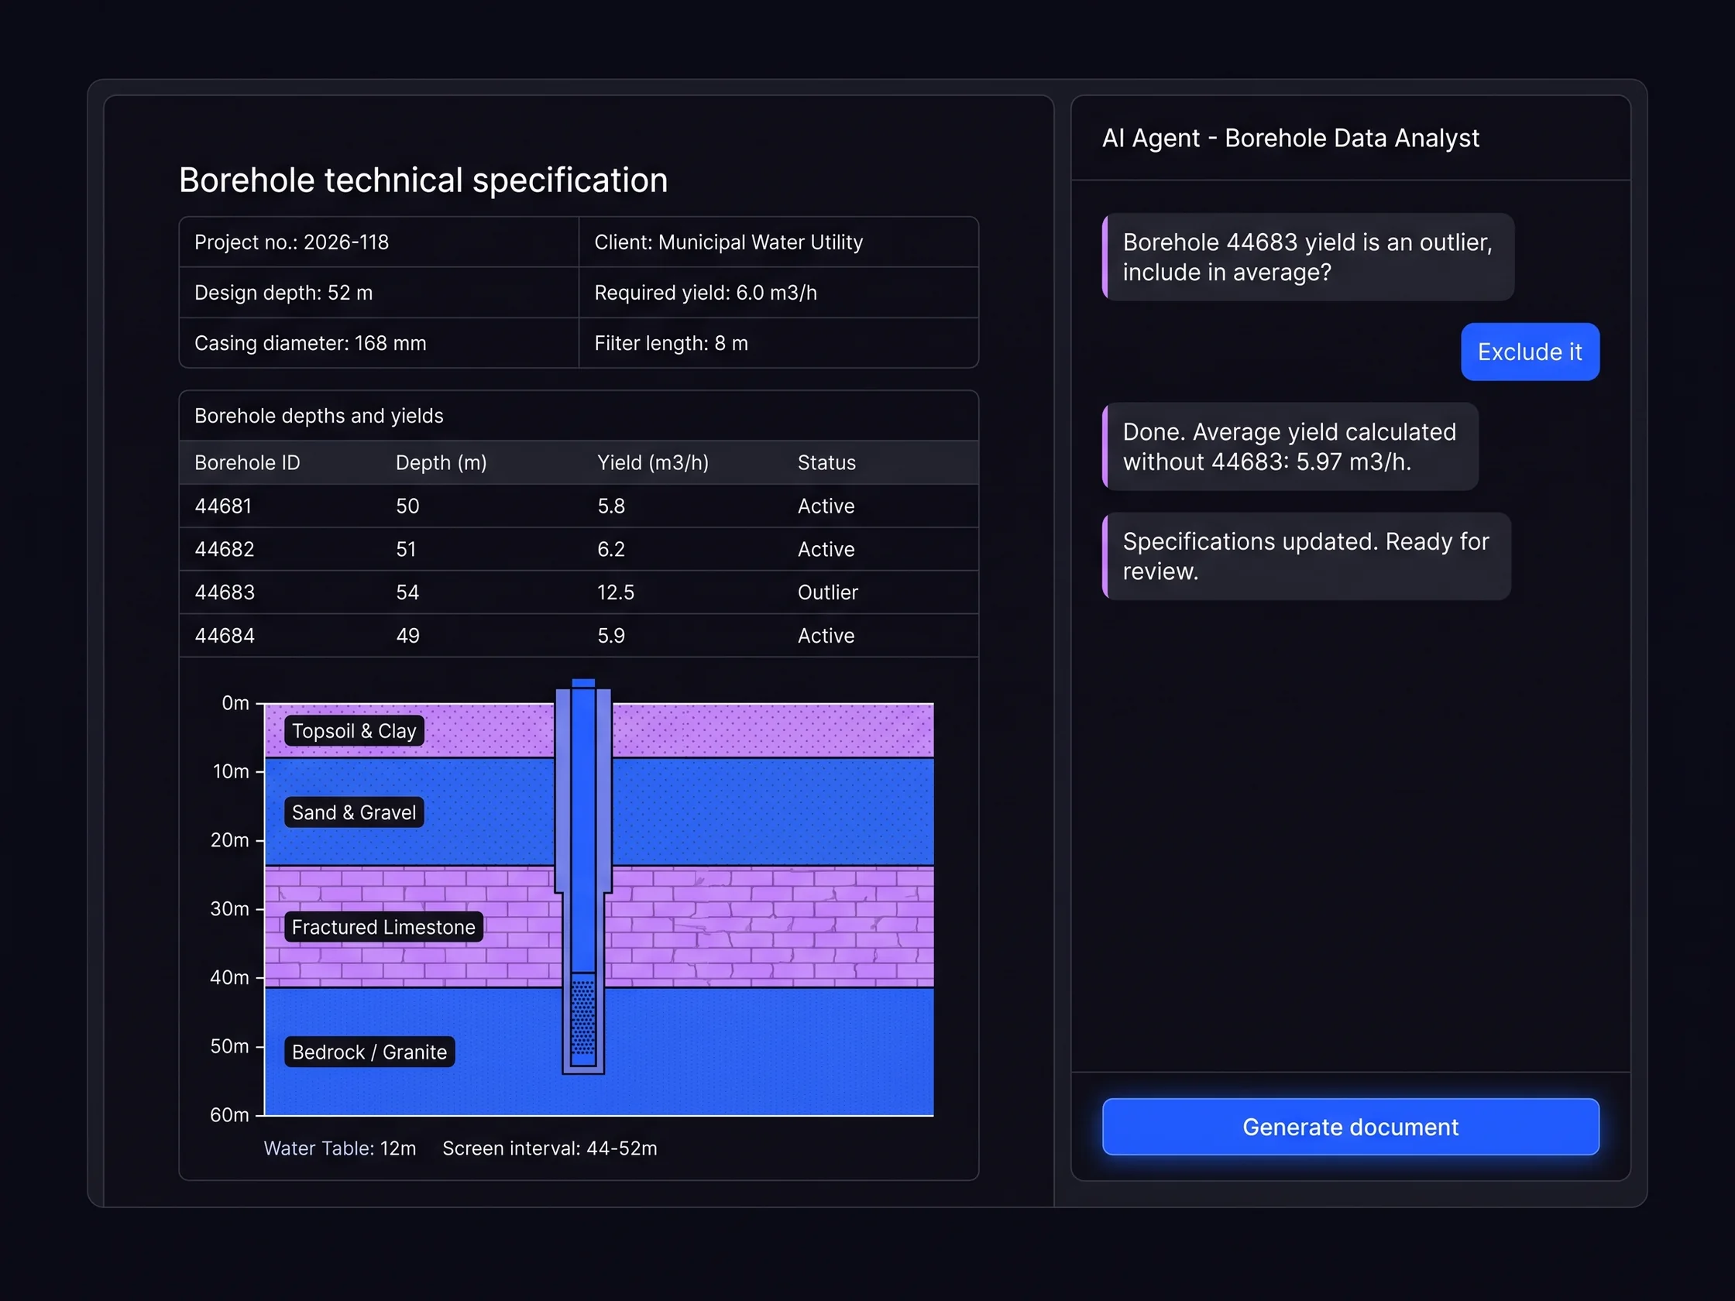Select borehole ID 44684 in the table
The width and height of the screenshot is (1735, 1301).
(225, 635)
